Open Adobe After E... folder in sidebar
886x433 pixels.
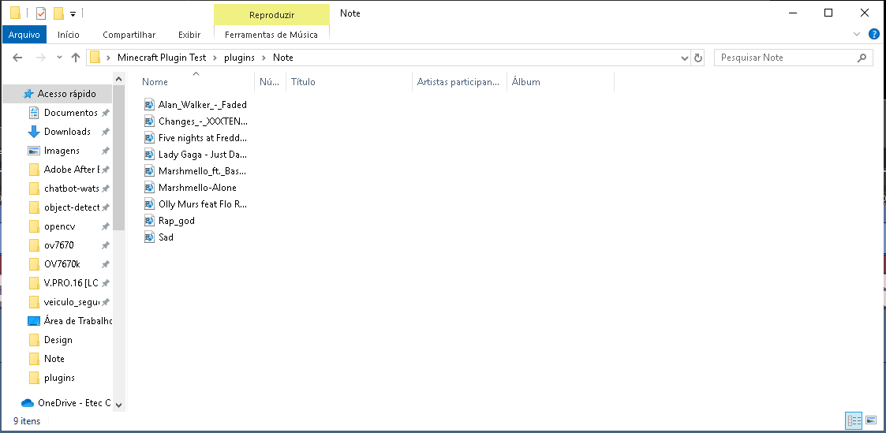click(x=71, y=170)
